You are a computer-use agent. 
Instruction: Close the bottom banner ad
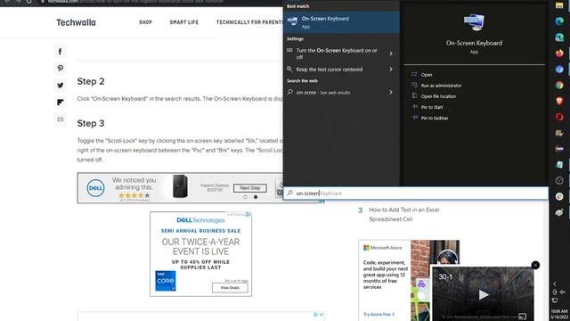[321, 315]
